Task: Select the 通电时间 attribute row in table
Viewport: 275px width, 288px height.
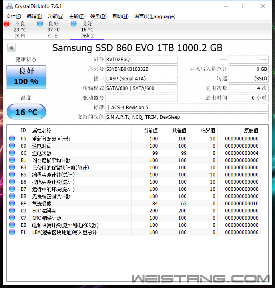Action: (134, 146)
